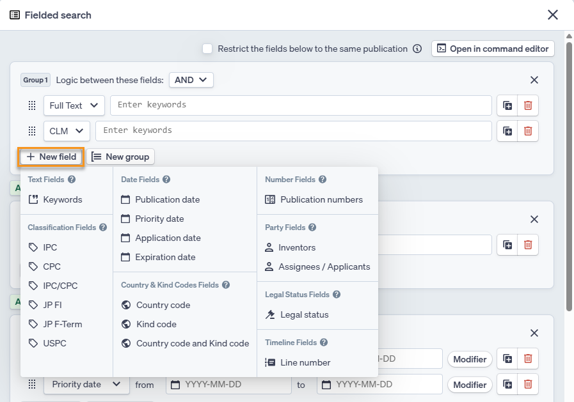This screenshot has width=574, height=402.
Task: Add a Legal status field
Action: point(297,314)
